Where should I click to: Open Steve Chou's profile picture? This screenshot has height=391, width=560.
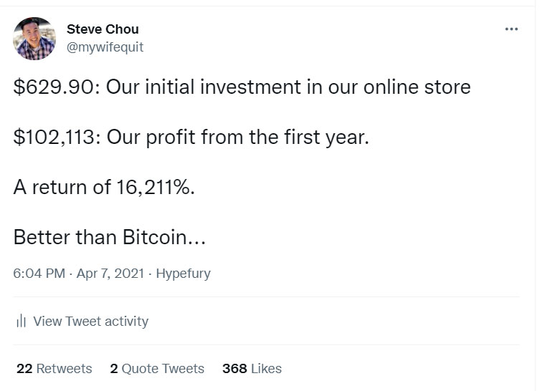click(34, 39)
